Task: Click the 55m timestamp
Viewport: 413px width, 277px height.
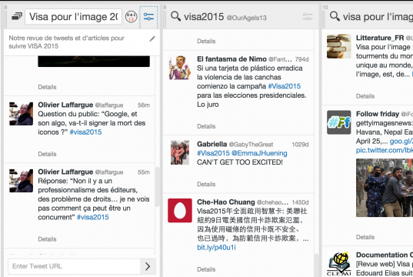Action: click(x=144, y=172)
